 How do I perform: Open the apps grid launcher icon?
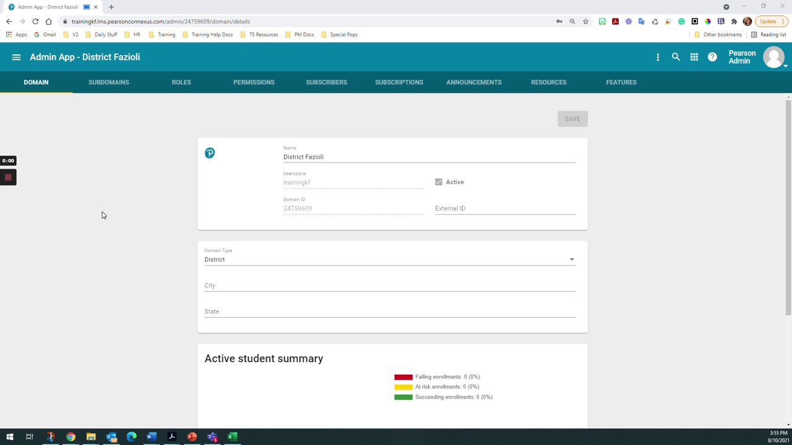pos(694,57)
